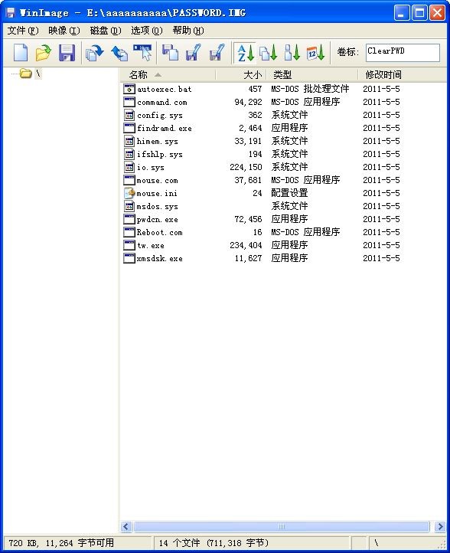Click the command.com file name
This screenshot has width=450, height=553.
pyautogui.click(x=162, y=103)
